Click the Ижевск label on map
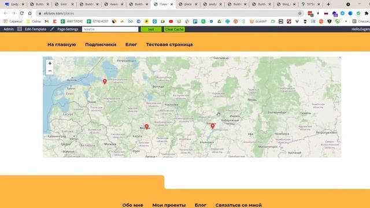 tap(235, 116)
